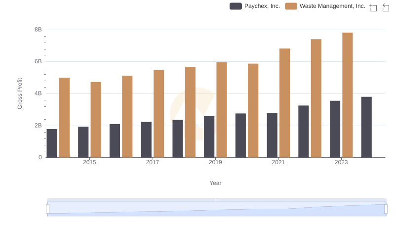Click the 0 y-axis label
Image resolution: width=395 pixels, height=228 pixels.
coord(40,157)
